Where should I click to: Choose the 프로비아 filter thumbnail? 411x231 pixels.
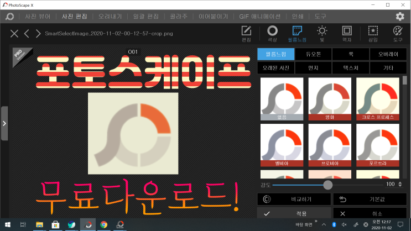tap(330, 145)
